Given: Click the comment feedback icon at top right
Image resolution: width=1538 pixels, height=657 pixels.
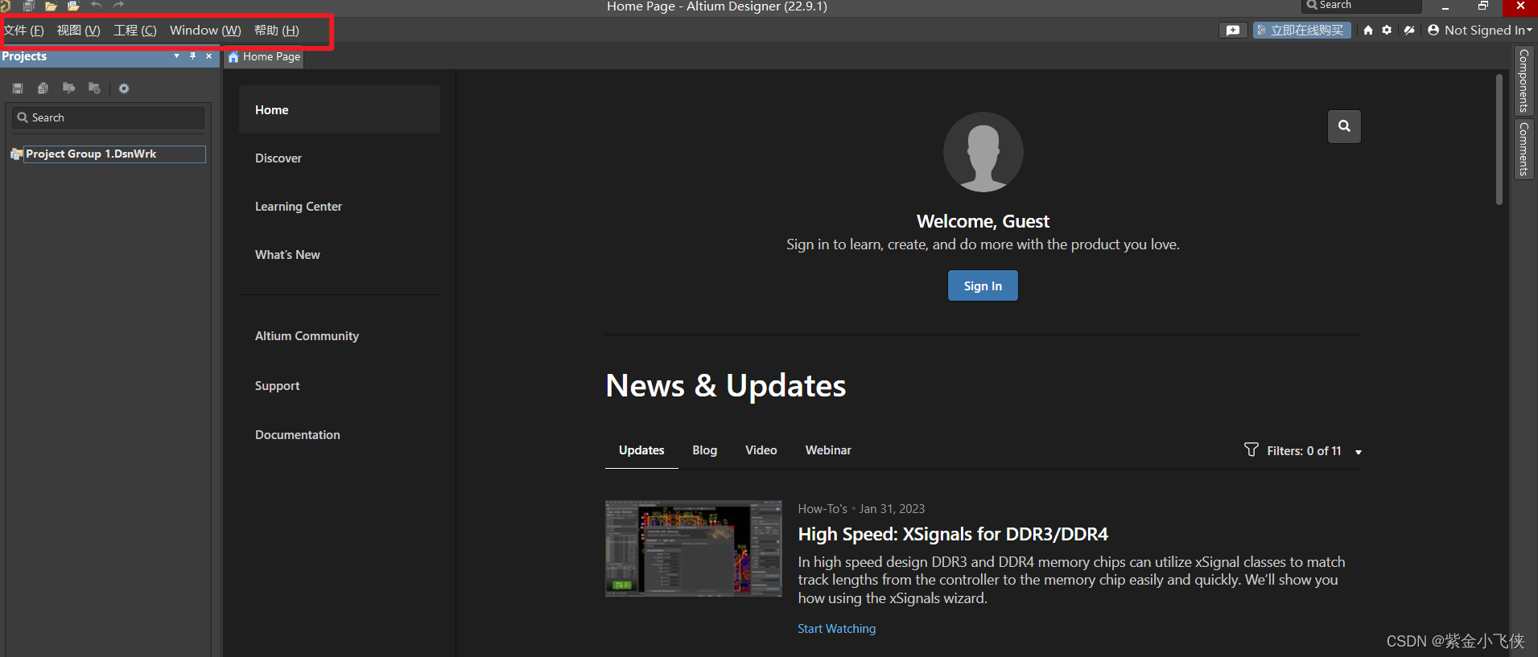Looking at the screenshot, I should pos(1232,31).
